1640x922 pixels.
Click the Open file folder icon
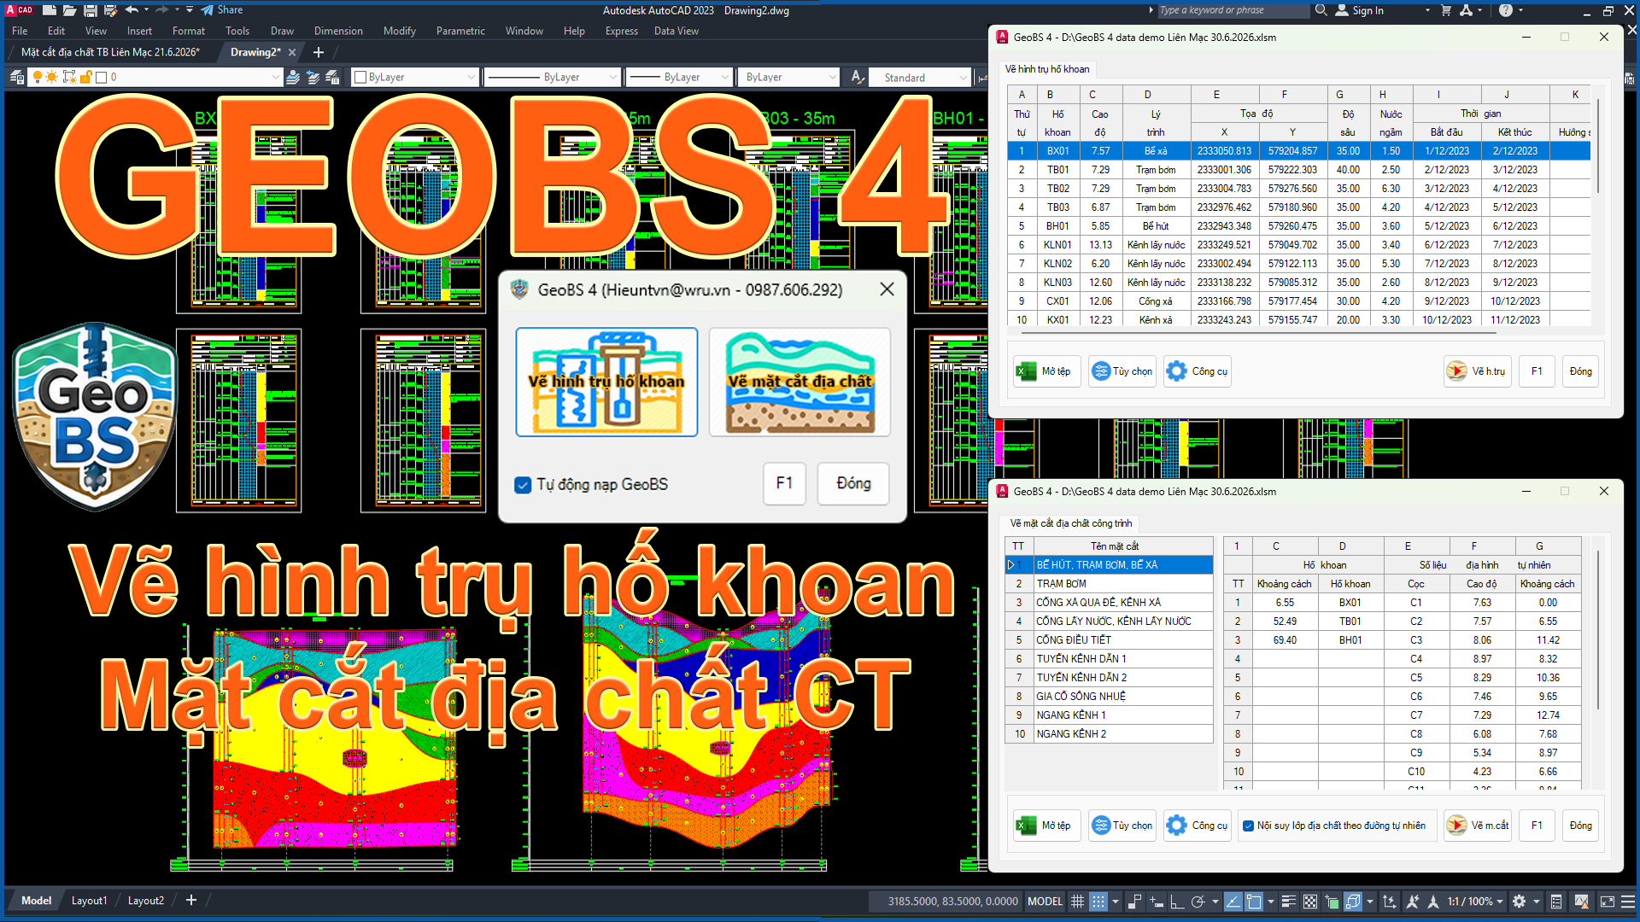[x=70, y=10]
